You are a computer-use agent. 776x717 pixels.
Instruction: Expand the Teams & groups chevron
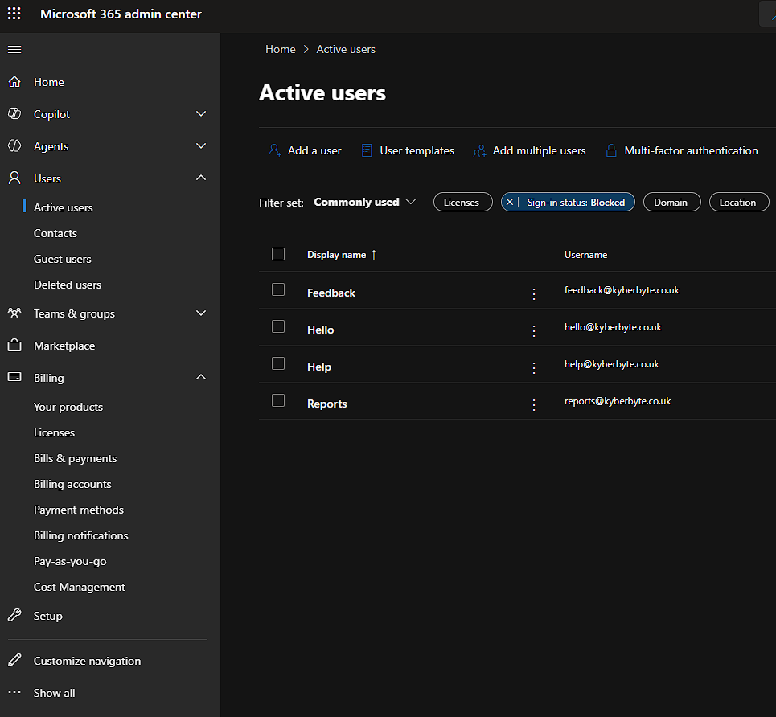(201, 313)
